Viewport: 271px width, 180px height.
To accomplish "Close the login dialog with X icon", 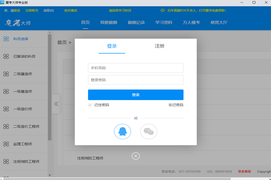I will (135, 156).
